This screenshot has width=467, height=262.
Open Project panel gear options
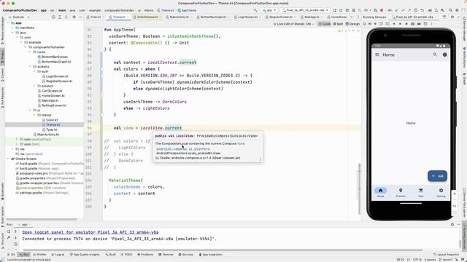coord(74,17)
